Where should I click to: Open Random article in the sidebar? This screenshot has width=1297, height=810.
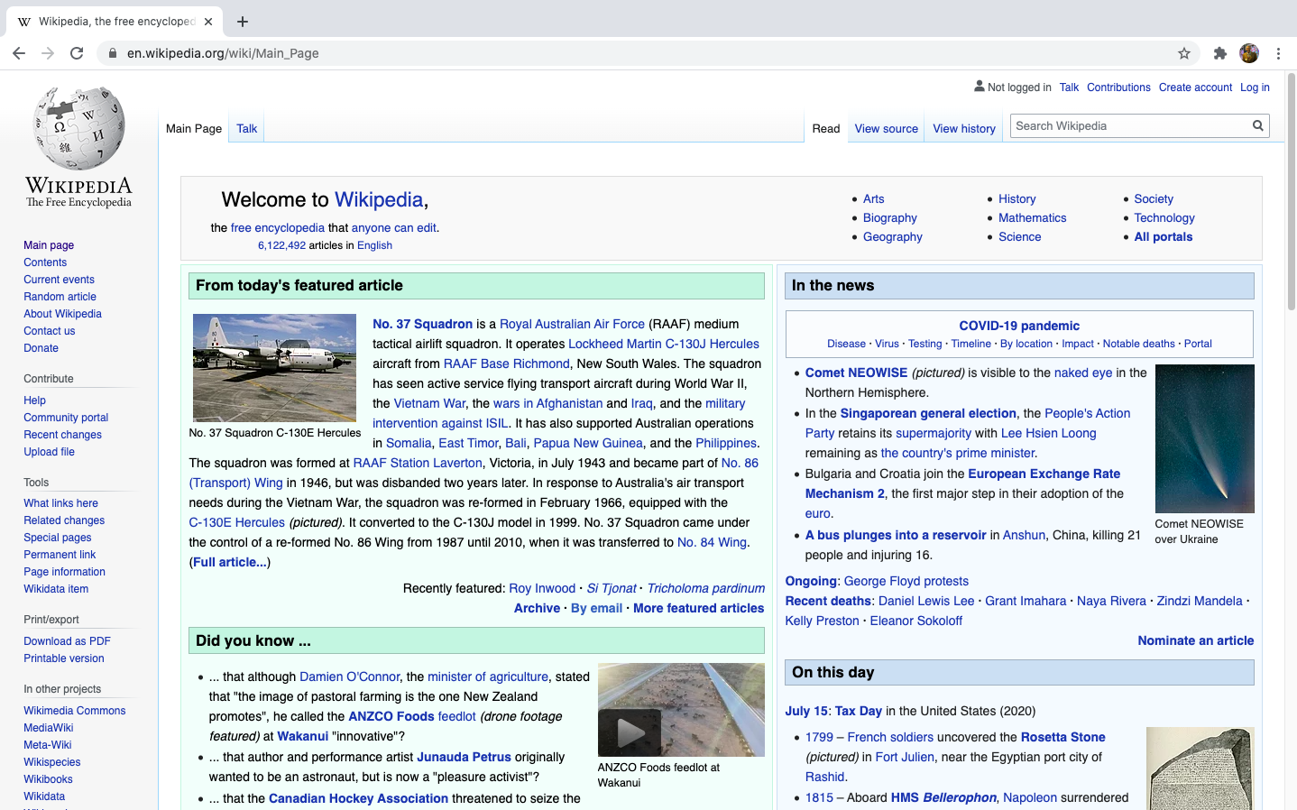(x=60, y=297)
